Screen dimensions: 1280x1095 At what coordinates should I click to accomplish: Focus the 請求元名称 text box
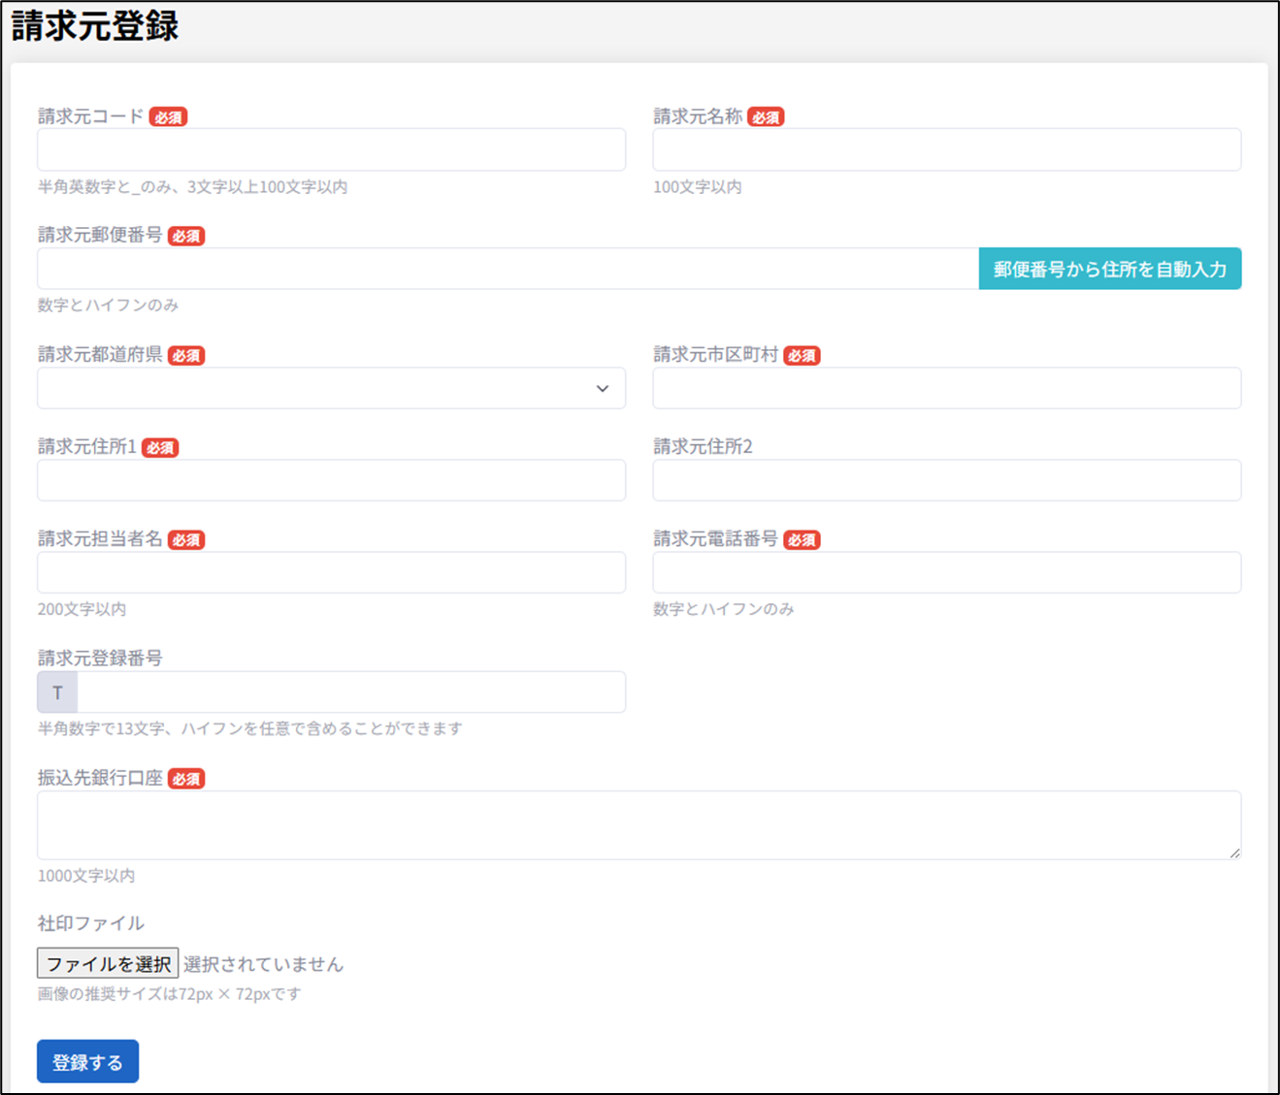coord(946,150)
